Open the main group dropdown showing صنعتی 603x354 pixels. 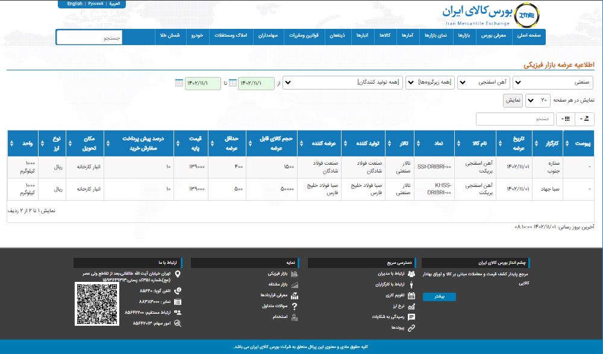tap(552, 82)
